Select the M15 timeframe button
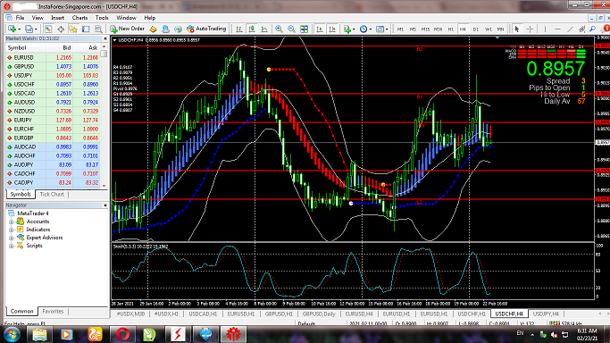610x343 pixels. 425,29
